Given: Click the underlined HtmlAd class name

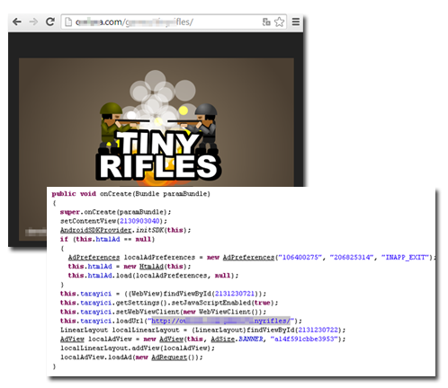Looking at the screenshot, I should pyautogui.click(x=151, y=266).
